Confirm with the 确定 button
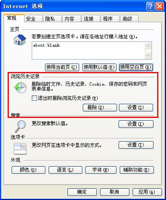This screenshot has width=166, height=200. coord(82,192)
